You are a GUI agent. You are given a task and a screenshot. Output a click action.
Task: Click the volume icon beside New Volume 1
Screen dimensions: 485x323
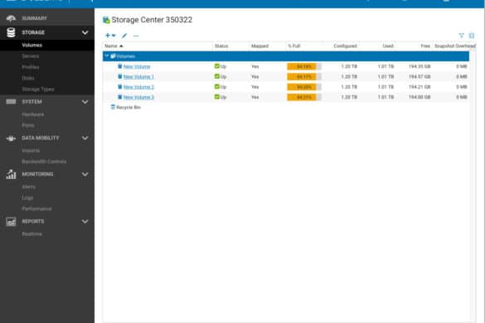click(120, 76)
